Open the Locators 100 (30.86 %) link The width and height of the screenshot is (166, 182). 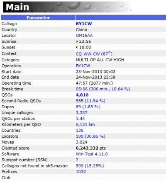click(90, 136)
